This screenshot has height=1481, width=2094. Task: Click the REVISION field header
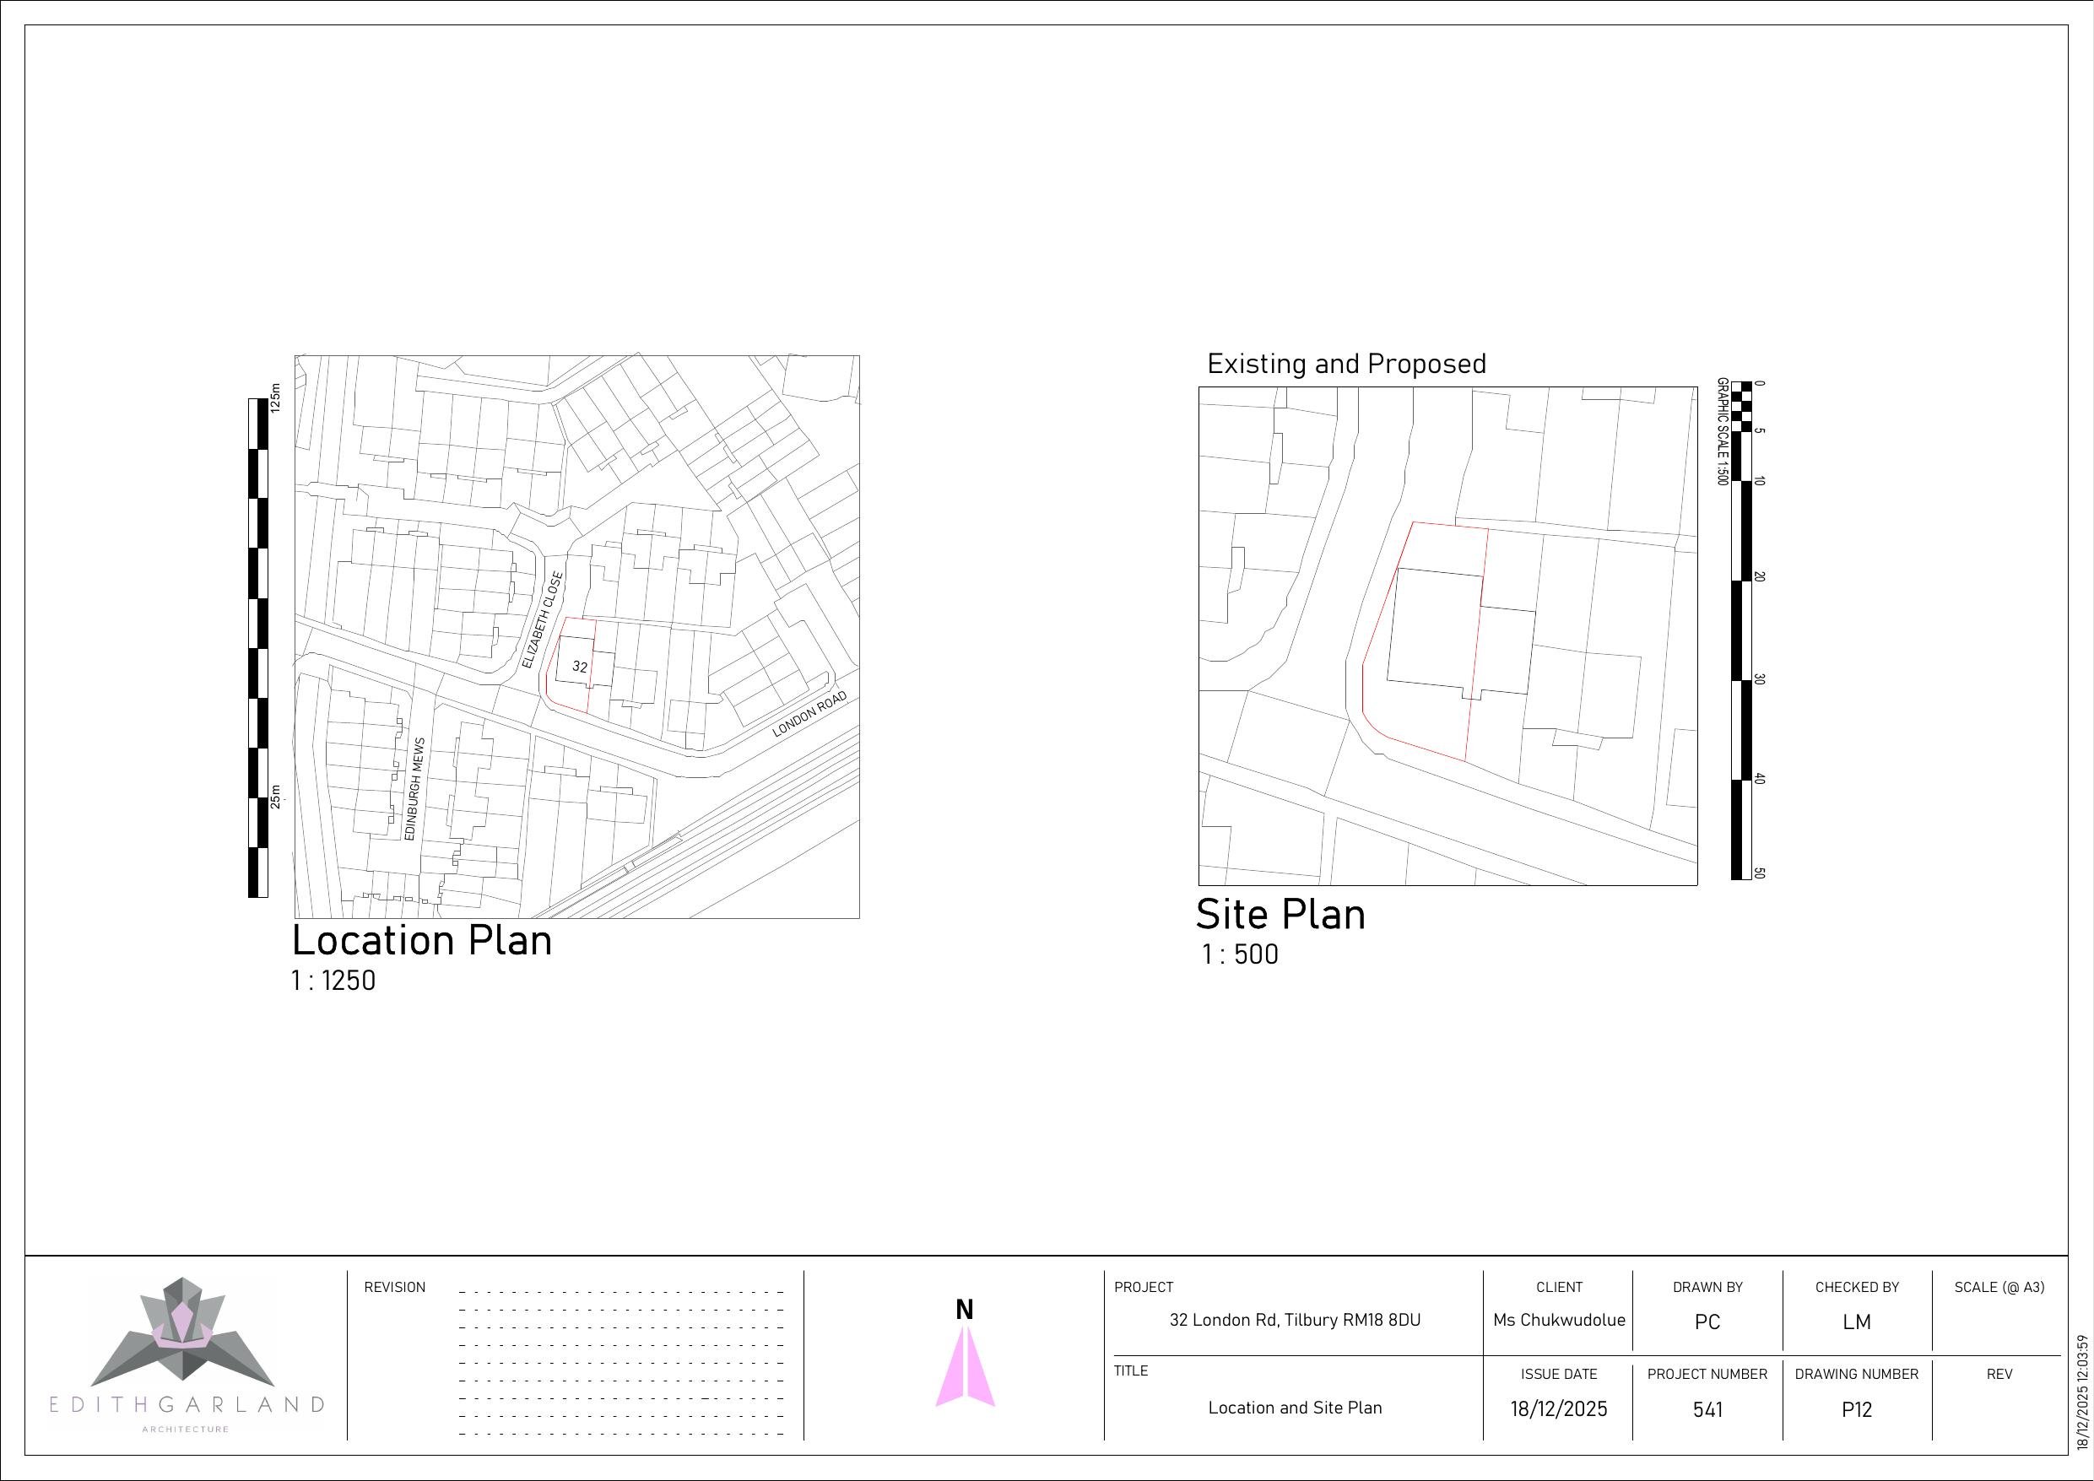(395, 1288)
